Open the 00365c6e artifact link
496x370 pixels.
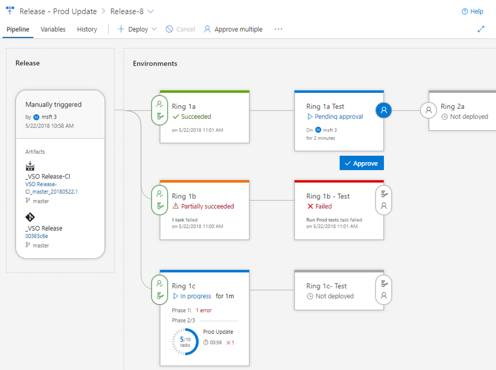(36, 235)
